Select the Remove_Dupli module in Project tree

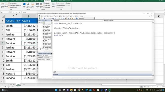coord(48,39)
